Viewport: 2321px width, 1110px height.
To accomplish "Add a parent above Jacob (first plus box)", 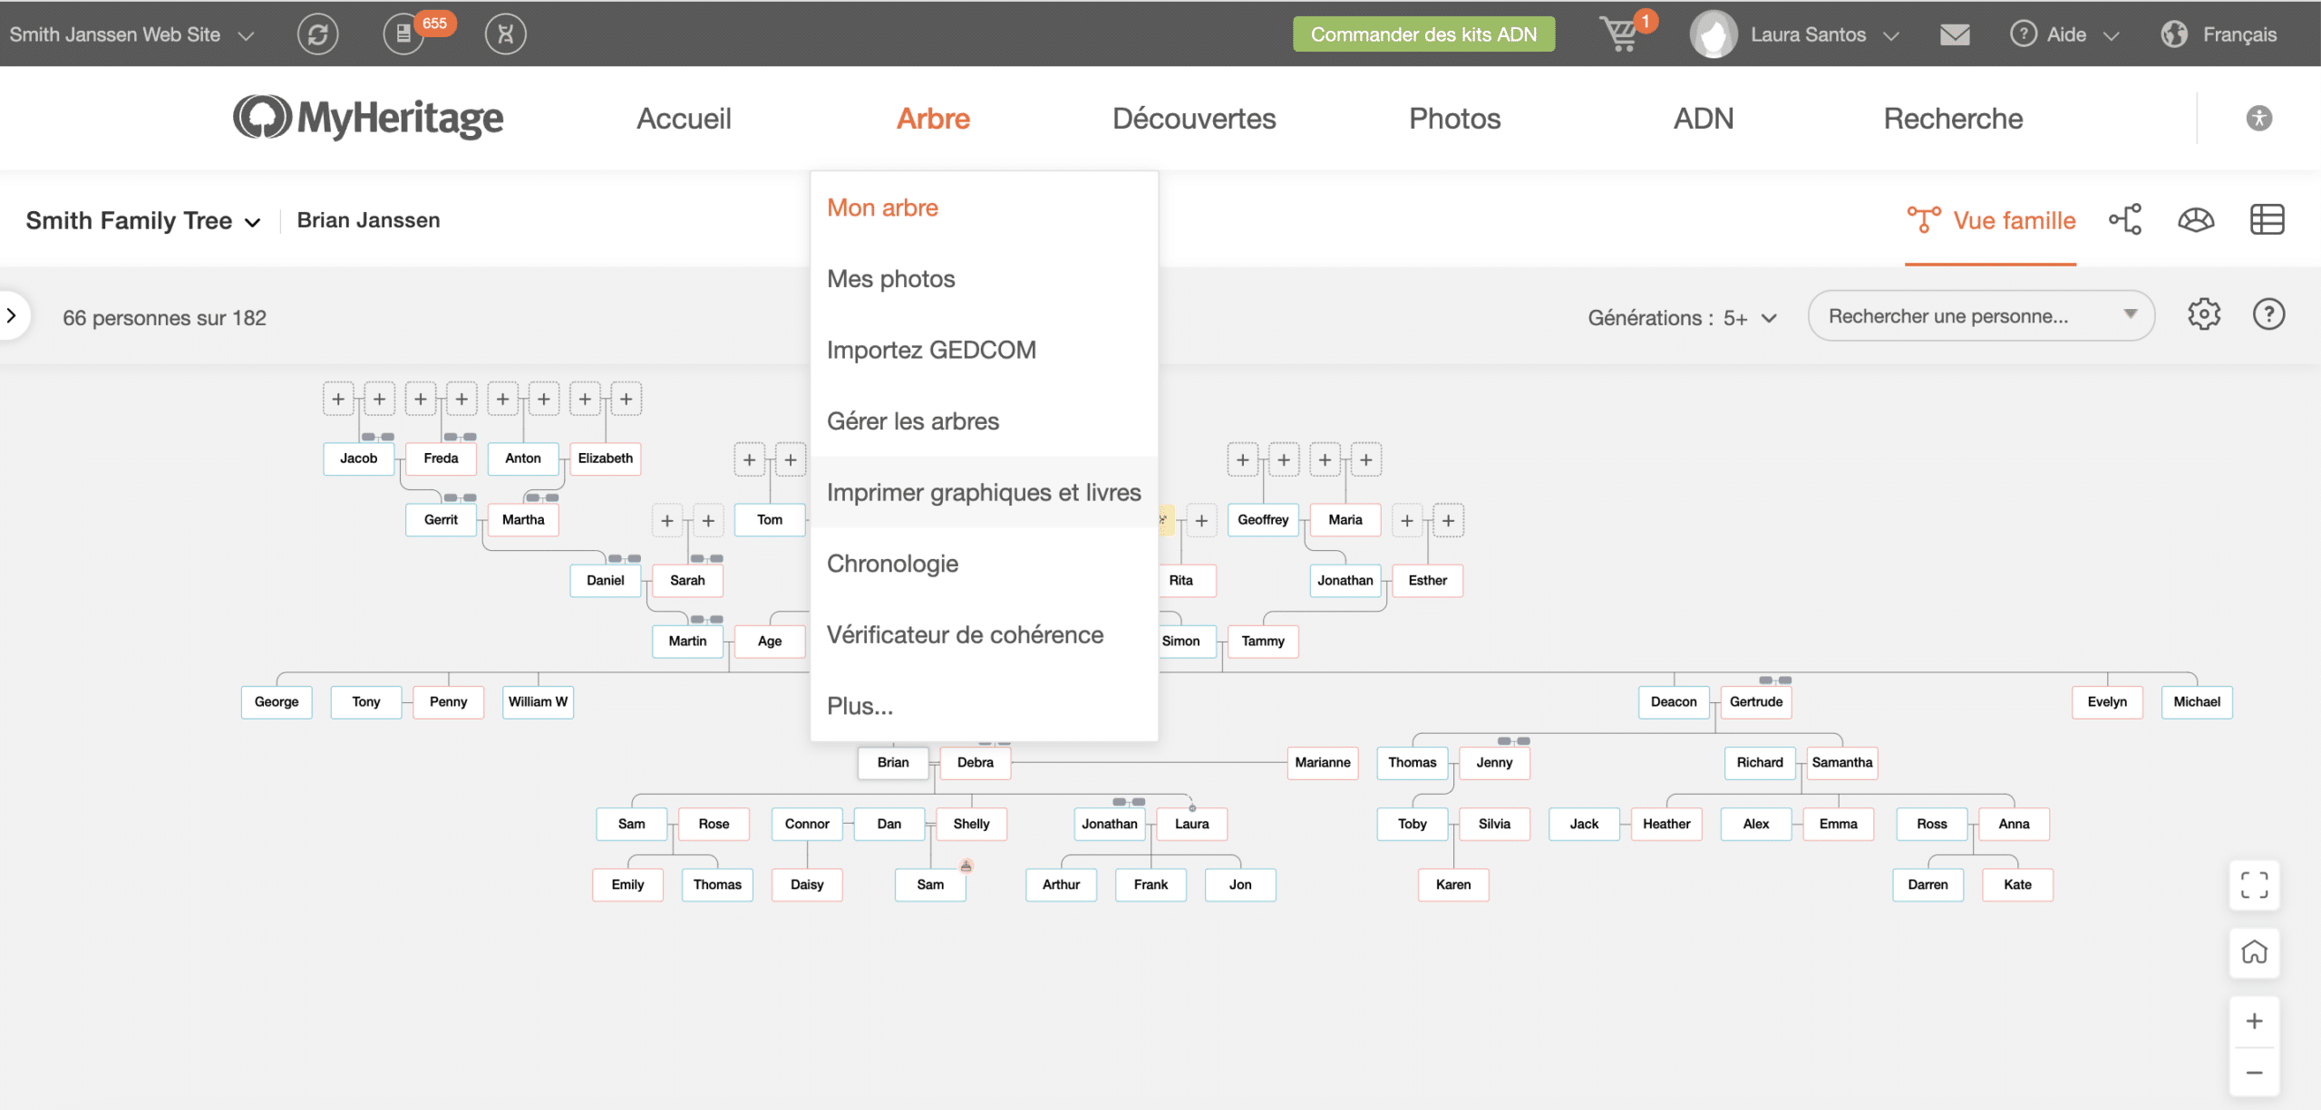I will (338, 399).
